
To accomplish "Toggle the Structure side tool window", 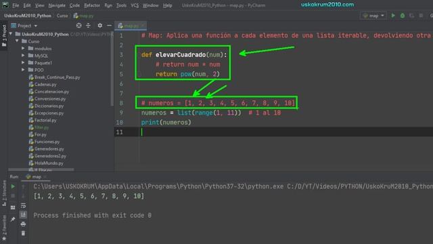I will click(4, 193).
